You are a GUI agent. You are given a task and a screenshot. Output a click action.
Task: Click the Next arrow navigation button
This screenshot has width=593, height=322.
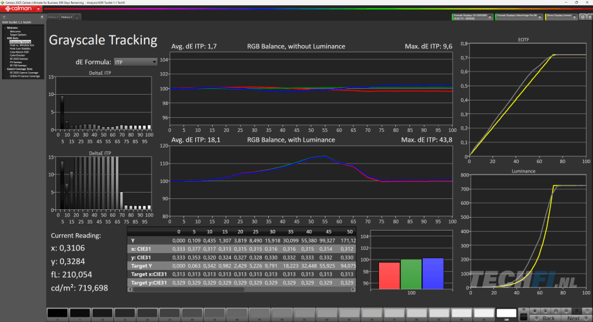click(573, 317)
